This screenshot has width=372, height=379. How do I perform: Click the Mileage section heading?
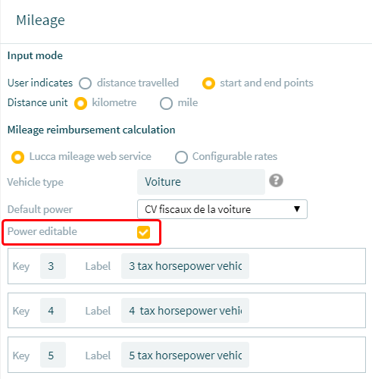coord(40,20)
